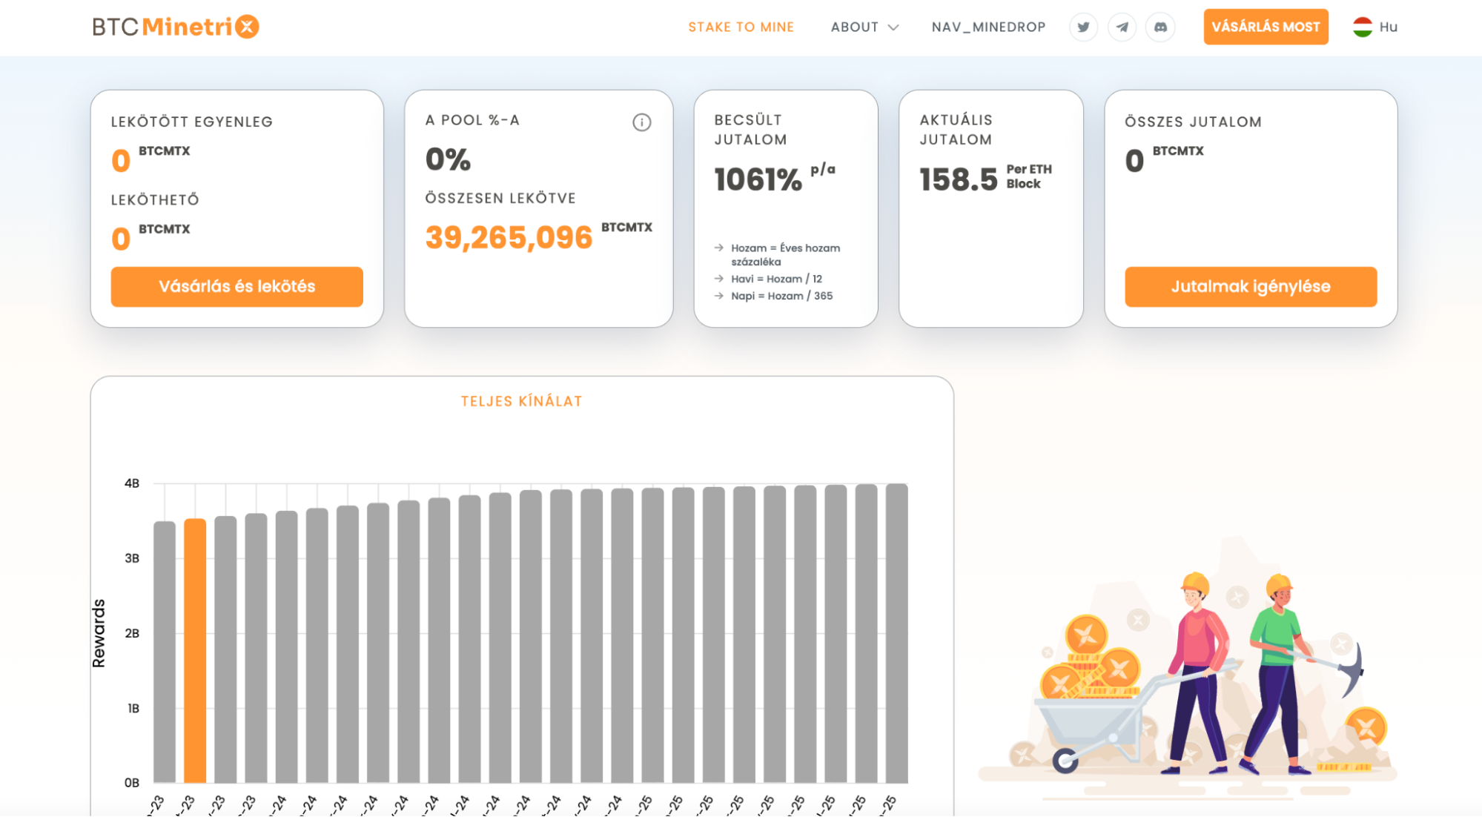The image size is (1482, 817).
Task: Click the BECSÜLT JUTALOM heading
Action: click(750, 130)
